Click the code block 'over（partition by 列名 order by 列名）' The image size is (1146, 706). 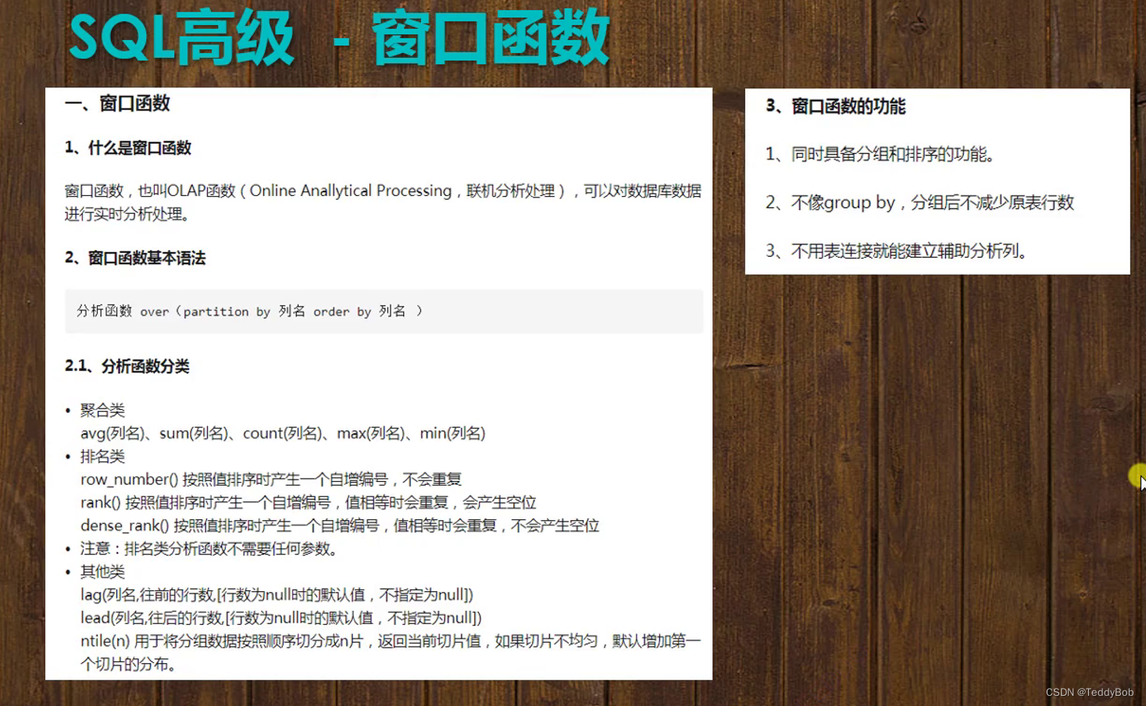point(384,312)
